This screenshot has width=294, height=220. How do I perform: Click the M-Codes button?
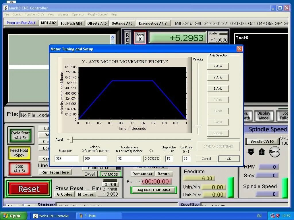point(86,195)
